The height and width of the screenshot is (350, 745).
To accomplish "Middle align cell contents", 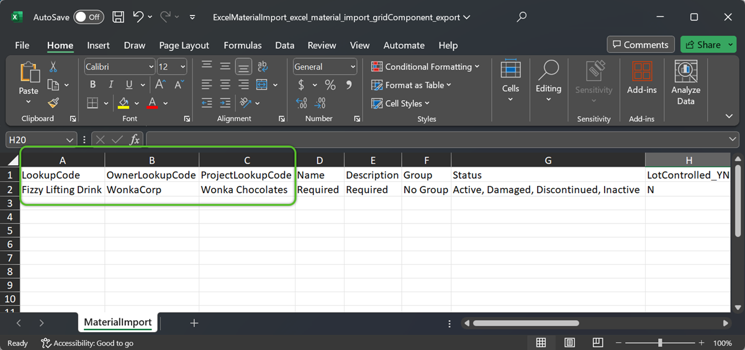I will coord(225,66).
